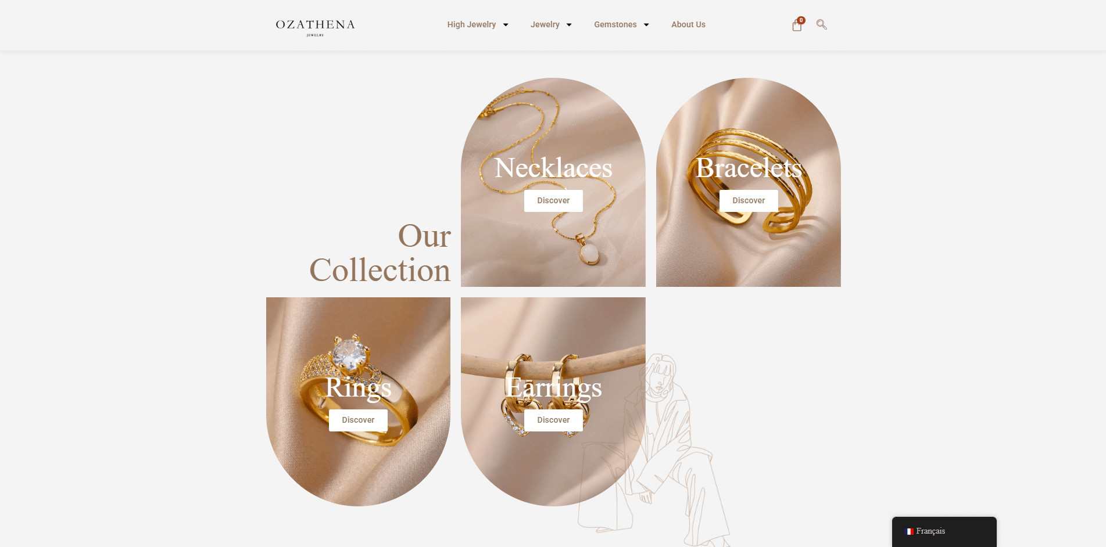The image size is (1106, 547).
Task: Open the High Jewelry menu
Action: tap(471, 24)
